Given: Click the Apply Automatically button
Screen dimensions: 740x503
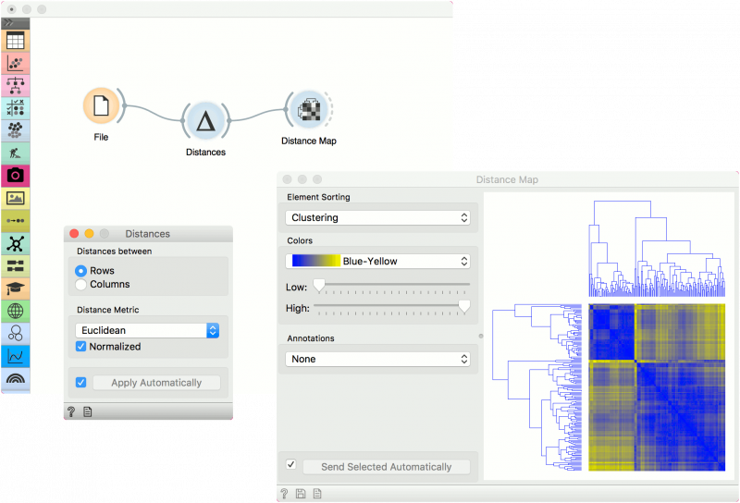Looking at the screenshot, I should pos(156,383).
